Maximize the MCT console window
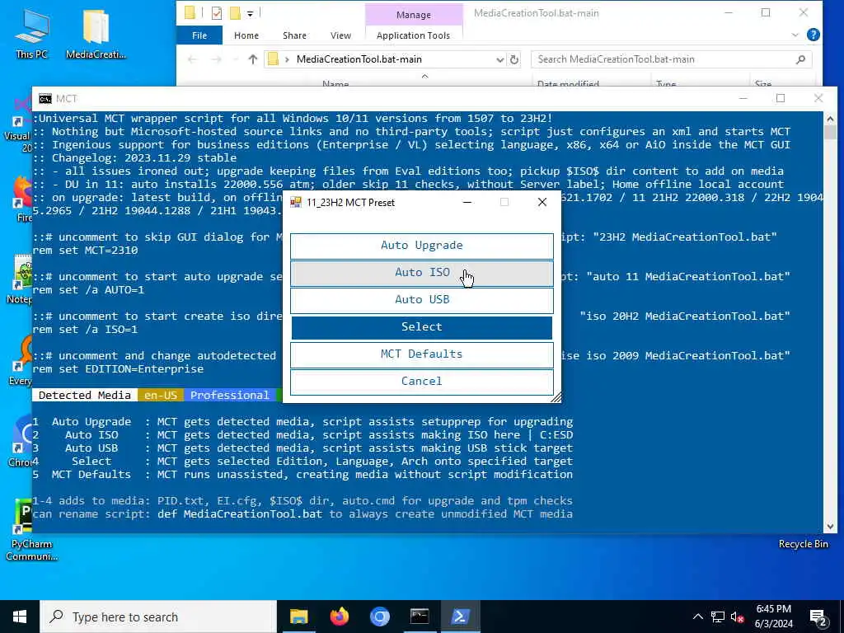 coord(781,98)
